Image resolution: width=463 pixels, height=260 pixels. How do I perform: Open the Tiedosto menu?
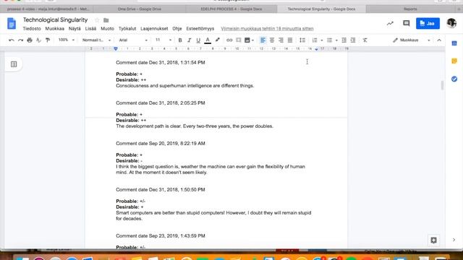click(32, 29)
